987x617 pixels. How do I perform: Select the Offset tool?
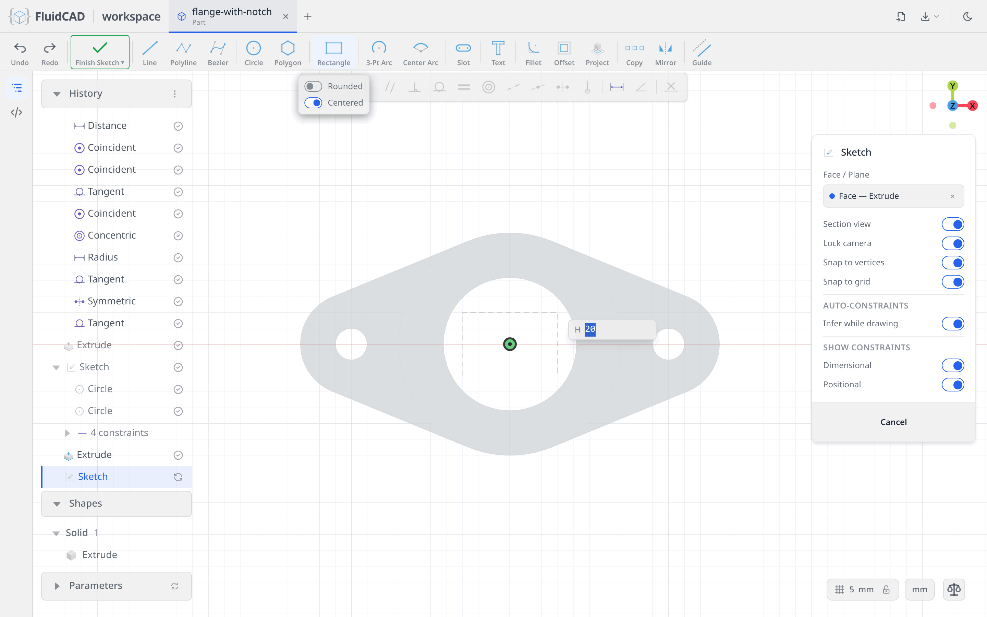[564, 53]
